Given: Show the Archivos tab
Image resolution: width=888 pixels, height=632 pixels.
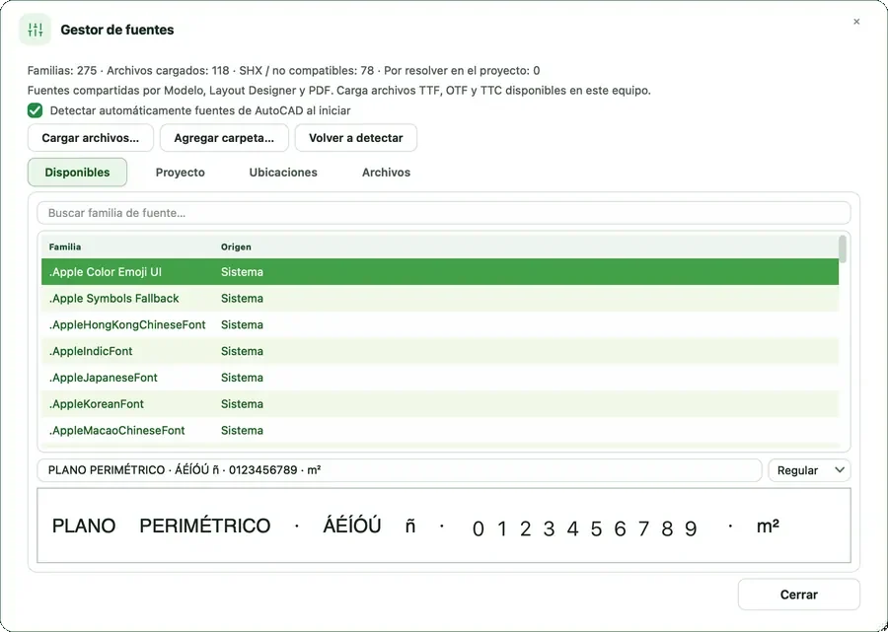Looking at the screenshot, I should (x=386, y=172).
